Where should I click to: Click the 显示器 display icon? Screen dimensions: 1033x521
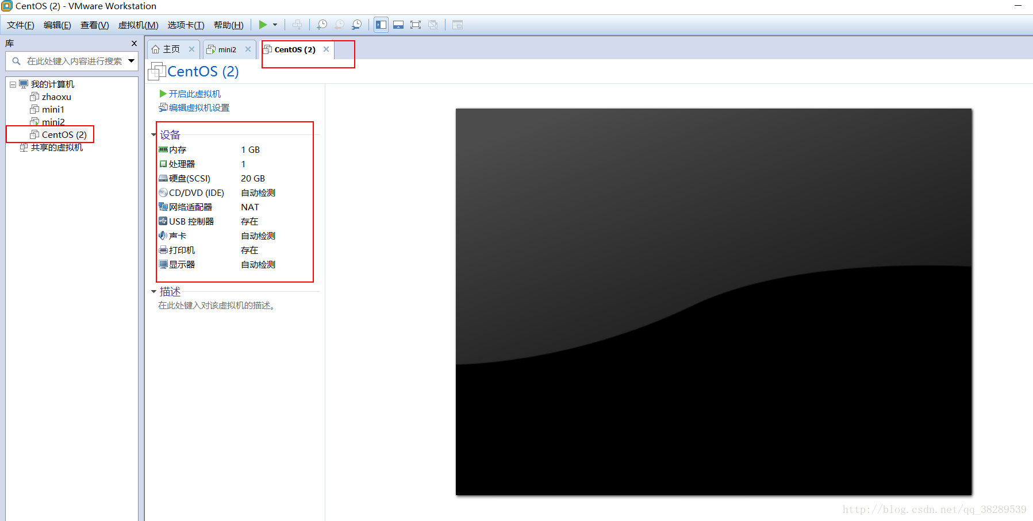click(163, 264)
